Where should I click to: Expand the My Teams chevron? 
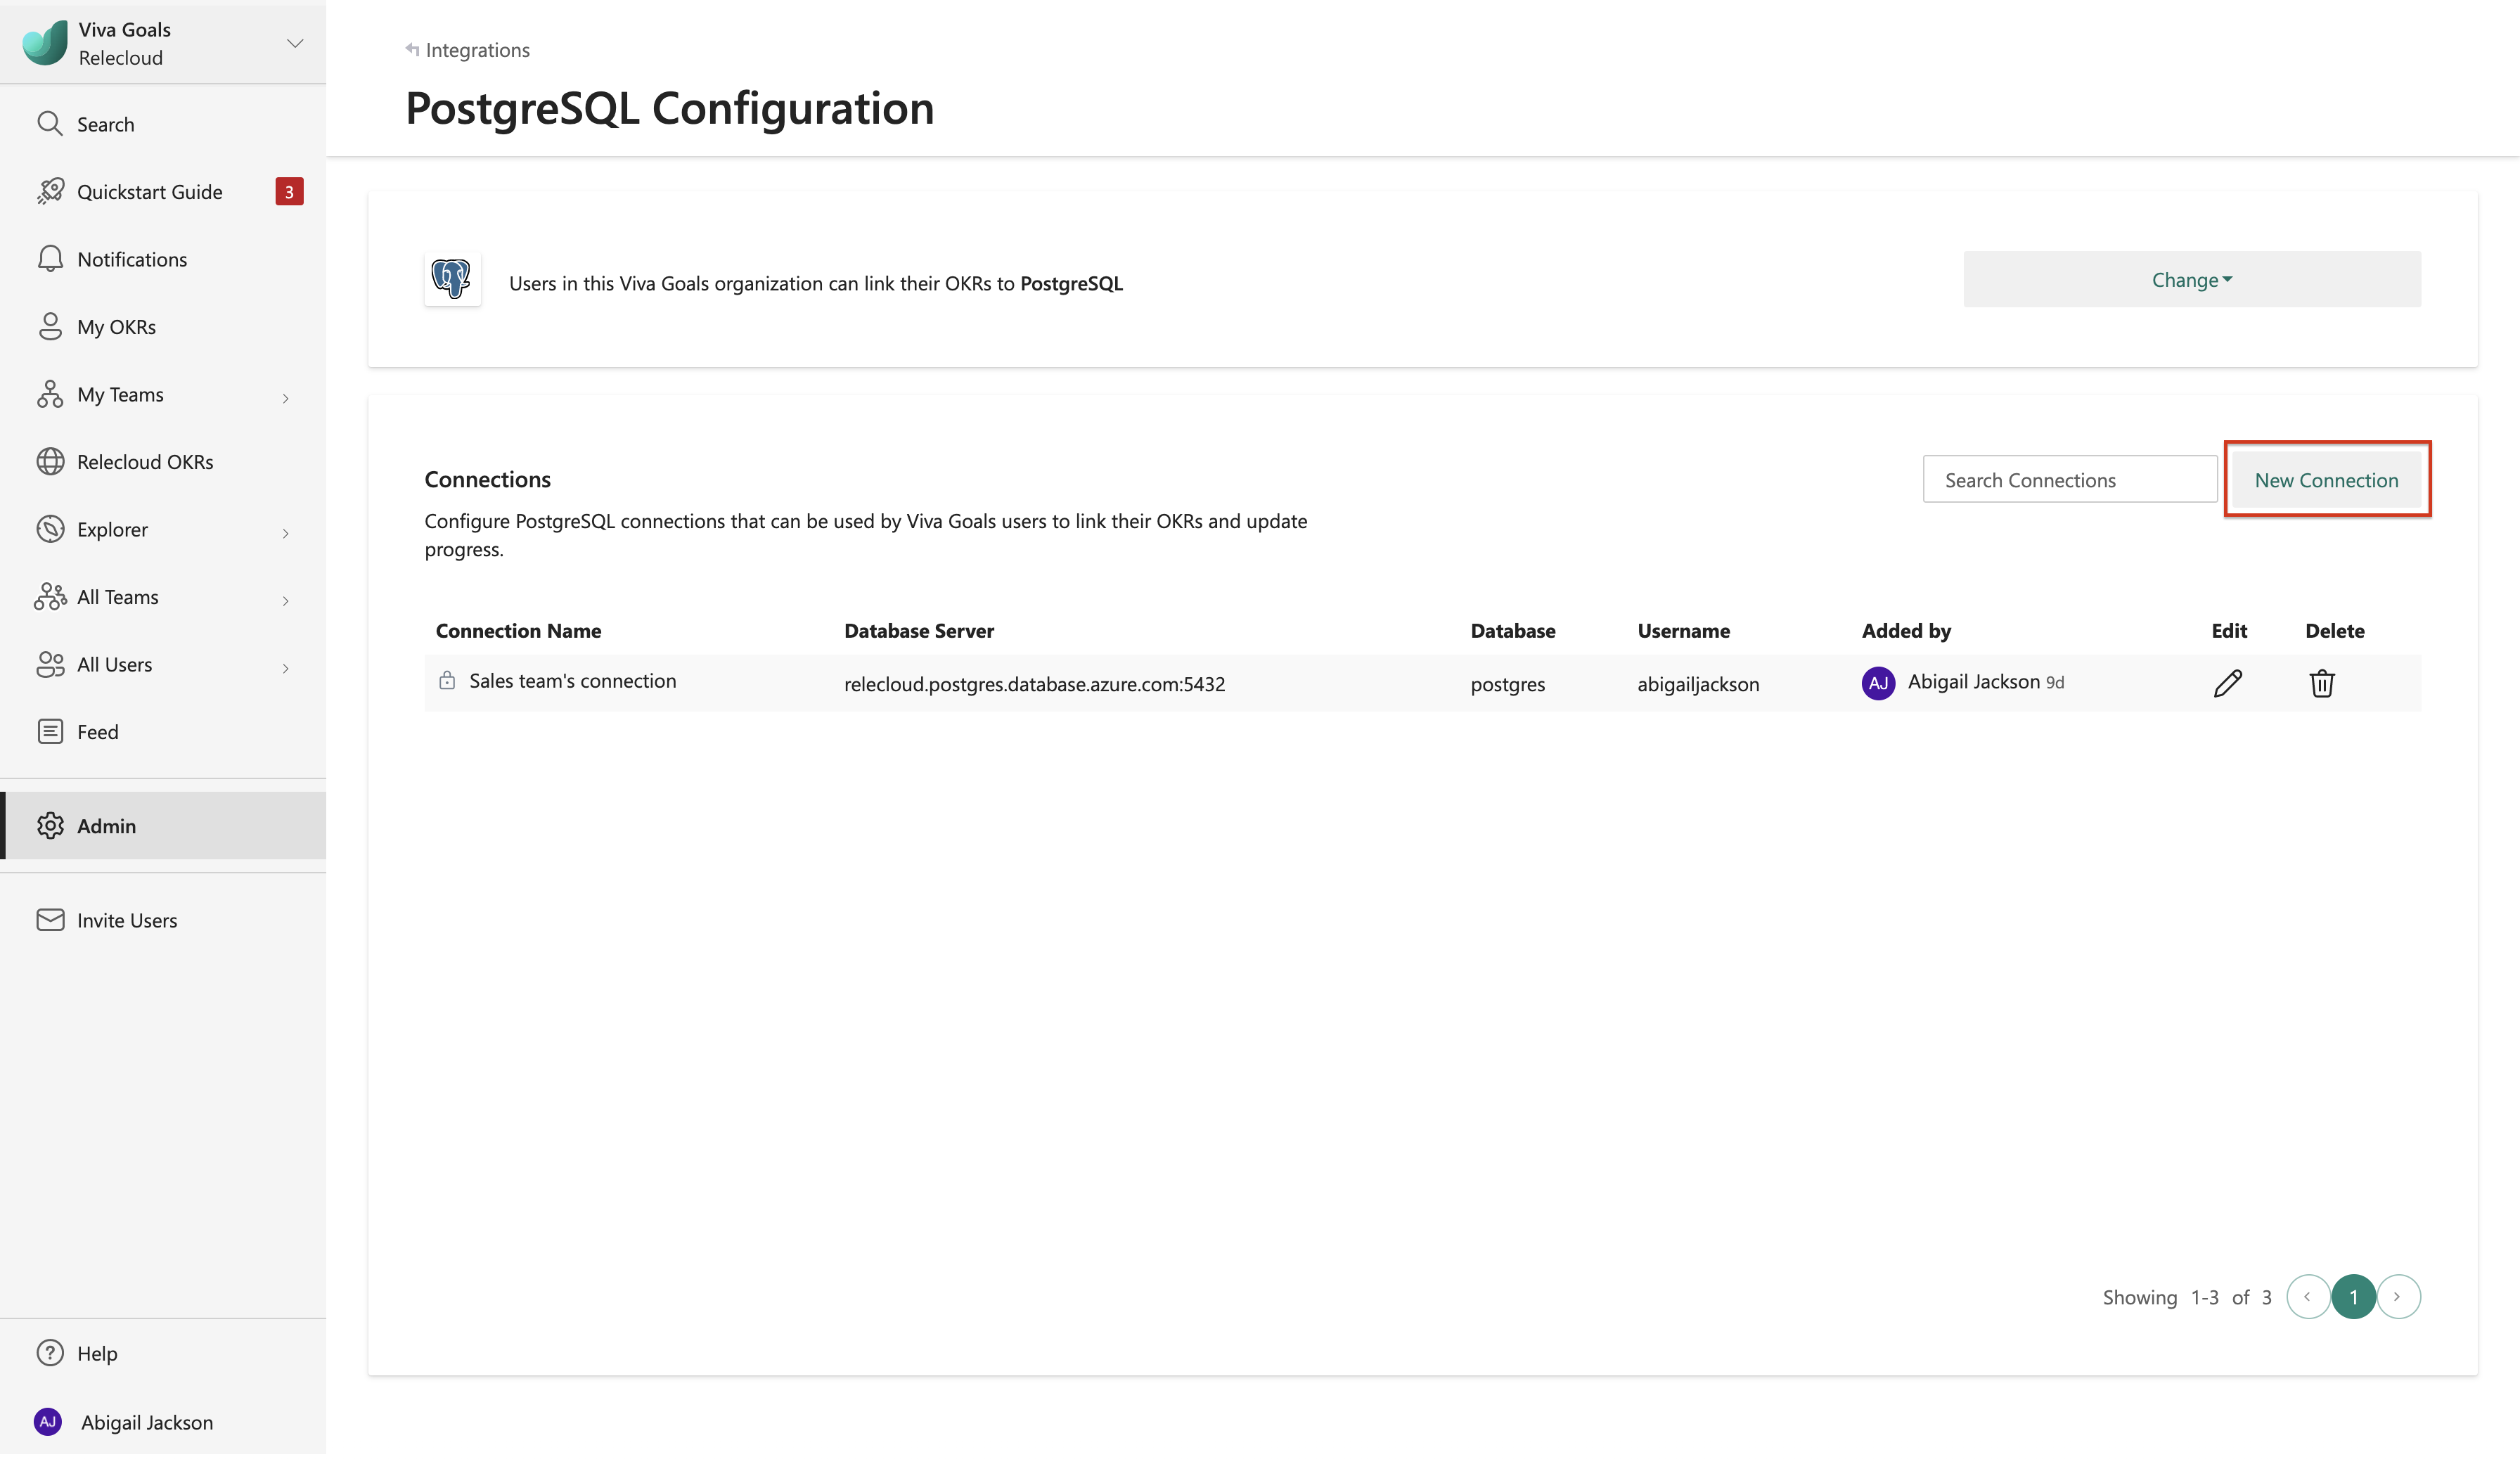pos(286,398)
